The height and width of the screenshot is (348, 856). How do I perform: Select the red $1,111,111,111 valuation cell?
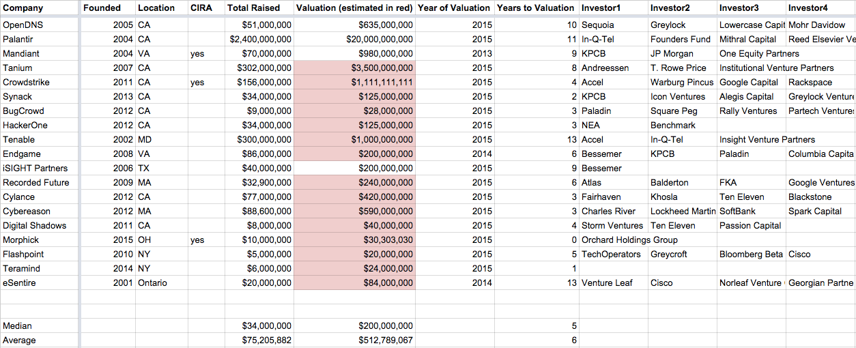[354, 82]
